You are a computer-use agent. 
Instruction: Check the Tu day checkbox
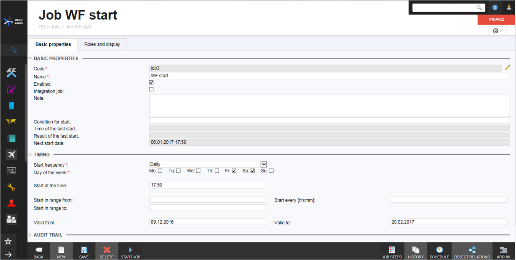(x=178, y=171)
